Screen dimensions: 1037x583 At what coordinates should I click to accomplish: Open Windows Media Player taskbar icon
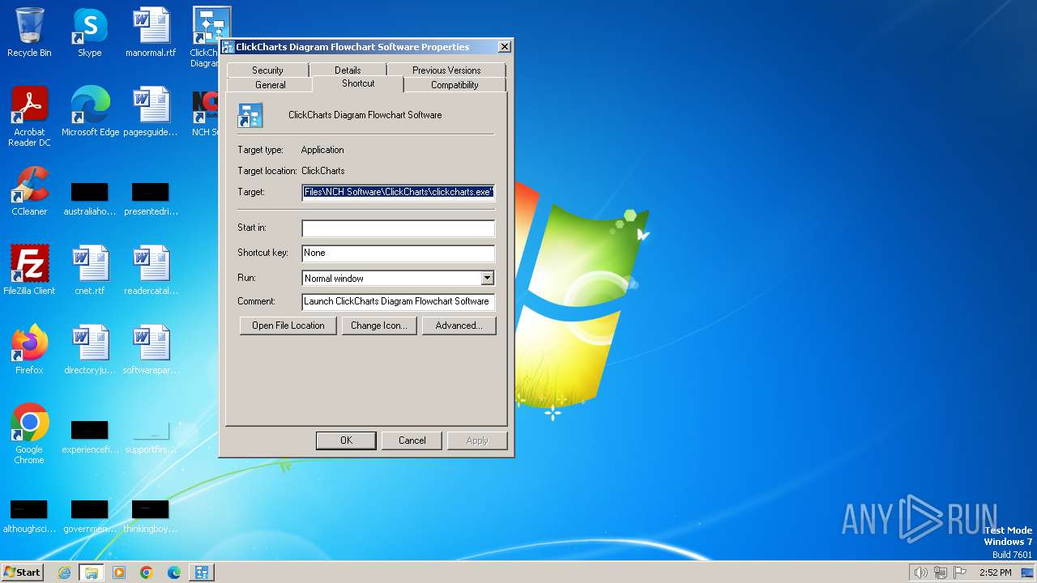click(119, 572)
